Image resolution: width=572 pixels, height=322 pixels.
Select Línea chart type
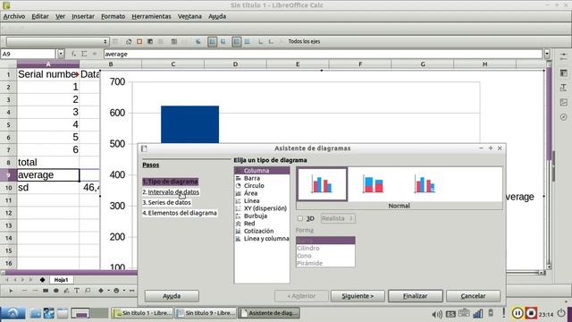pyautogui.click(x=252, y=200)
